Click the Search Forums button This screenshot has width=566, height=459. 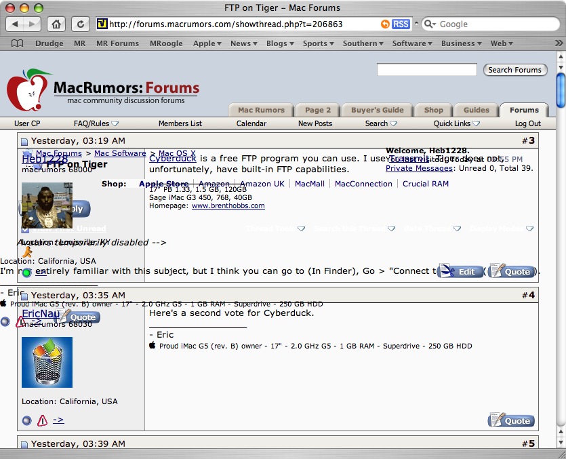coord(515,70)
